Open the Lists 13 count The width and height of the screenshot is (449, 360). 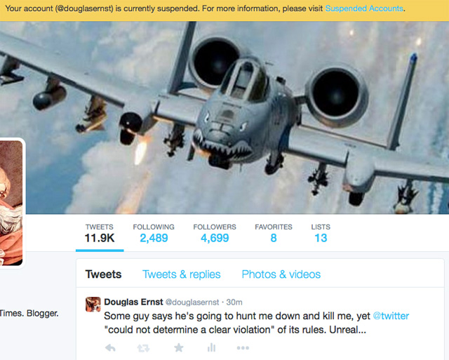(x=321, y=234)
